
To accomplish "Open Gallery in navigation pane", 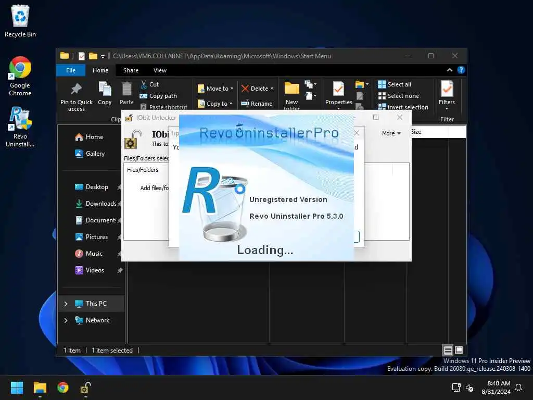I will pos(90,154).
